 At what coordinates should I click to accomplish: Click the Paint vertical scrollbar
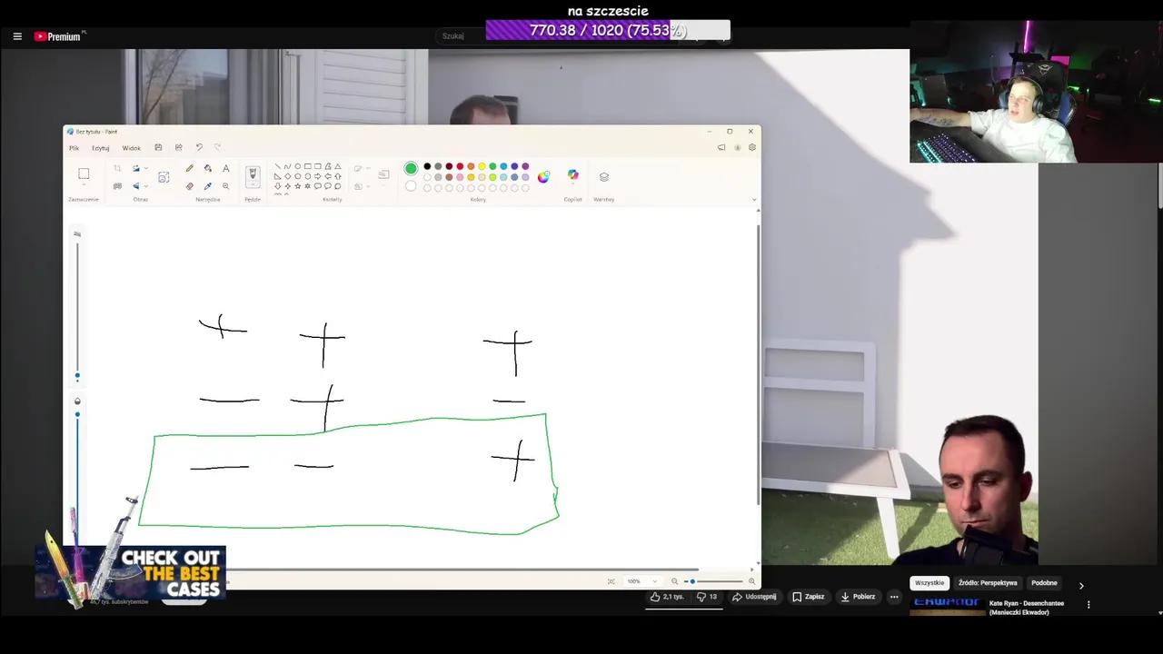click(x=758, y=363)
